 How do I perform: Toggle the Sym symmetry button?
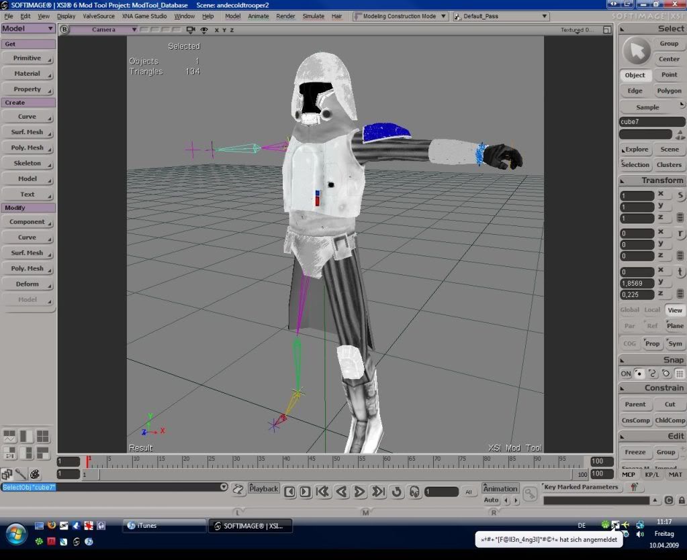675,344
